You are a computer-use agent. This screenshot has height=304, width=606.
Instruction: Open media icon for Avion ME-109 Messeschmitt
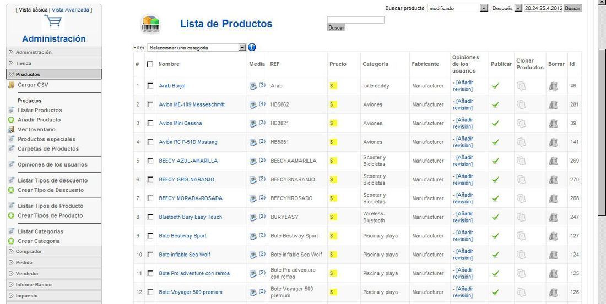(x=253, y=105)
